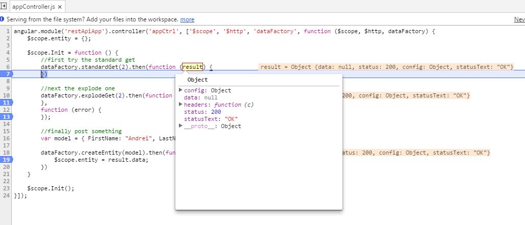Expand the headers function entry
This screenshot has height=225, width=525.
180,105
